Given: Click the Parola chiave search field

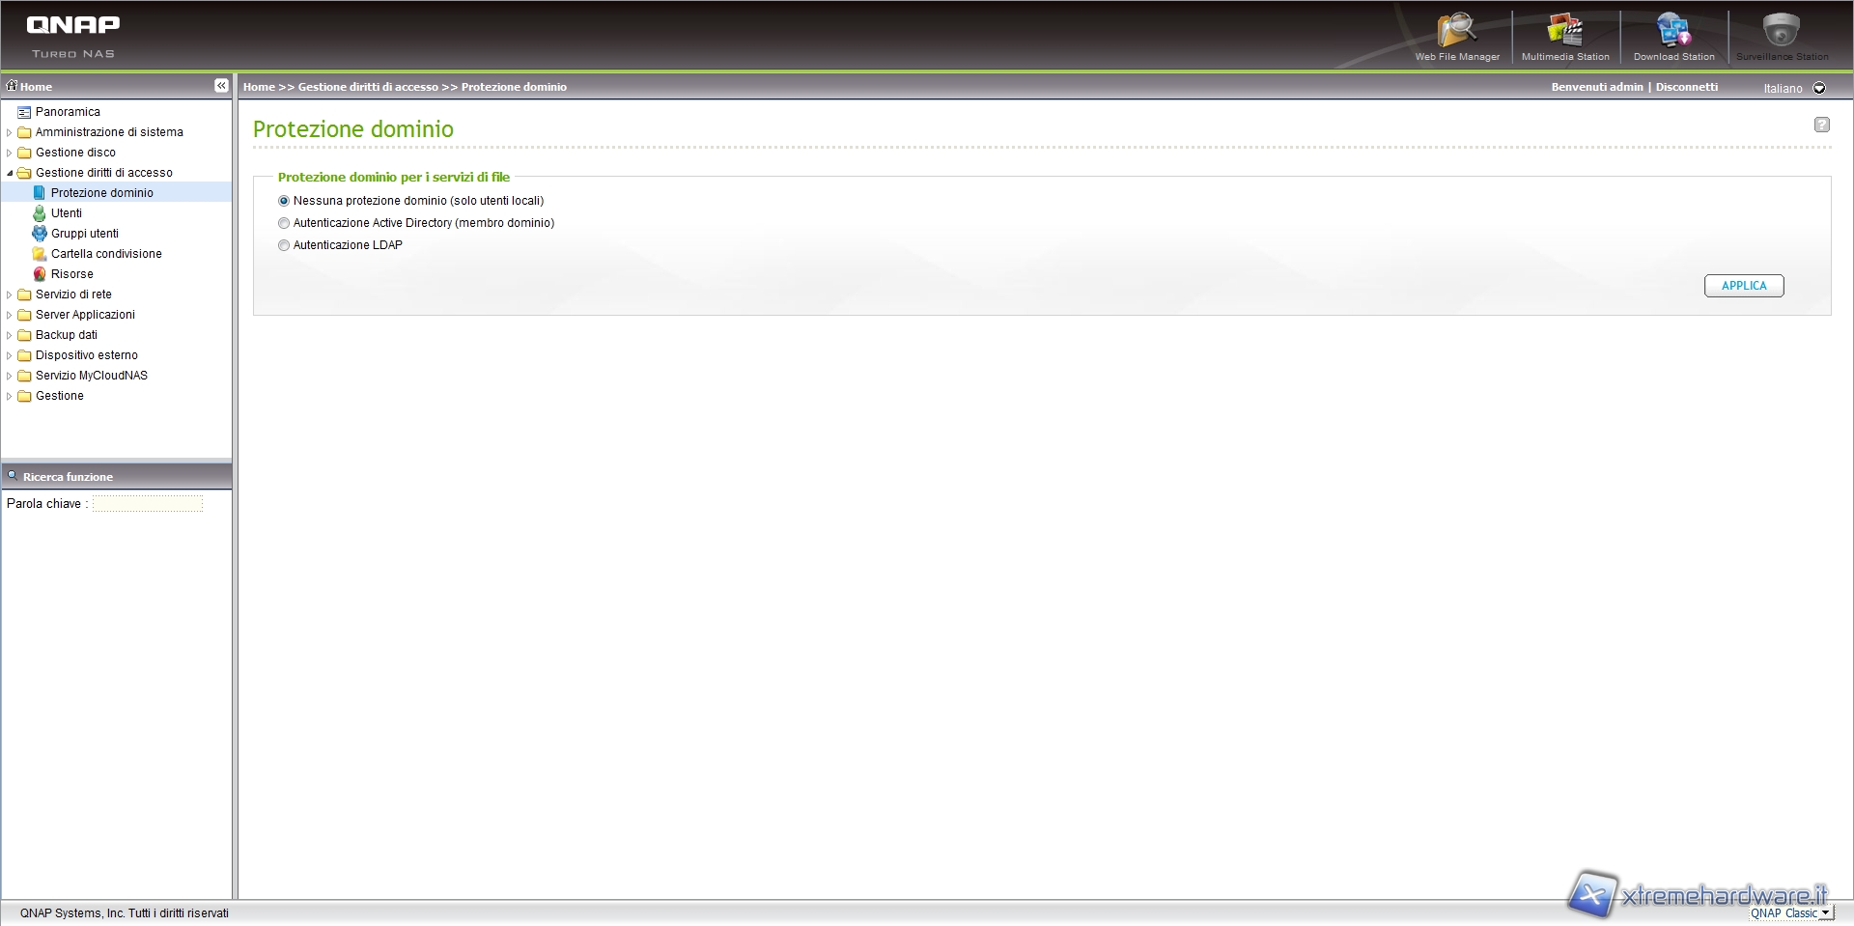Looking at the screenshot, I should [148, 504].
